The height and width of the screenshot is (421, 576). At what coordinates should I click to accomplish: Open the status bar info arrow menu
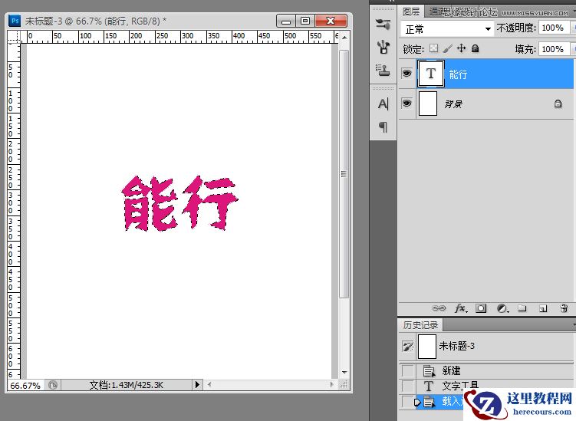pos(197,385)
